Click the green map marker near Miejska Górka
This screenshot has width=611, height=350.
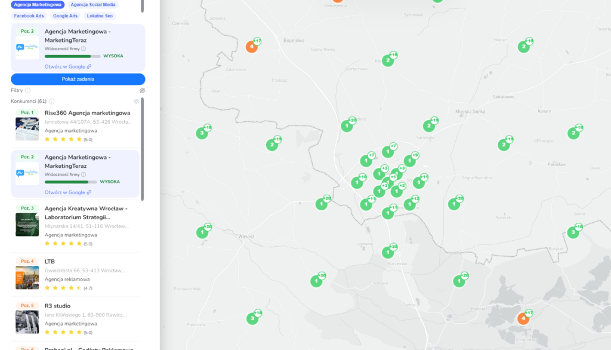point(428,126)
